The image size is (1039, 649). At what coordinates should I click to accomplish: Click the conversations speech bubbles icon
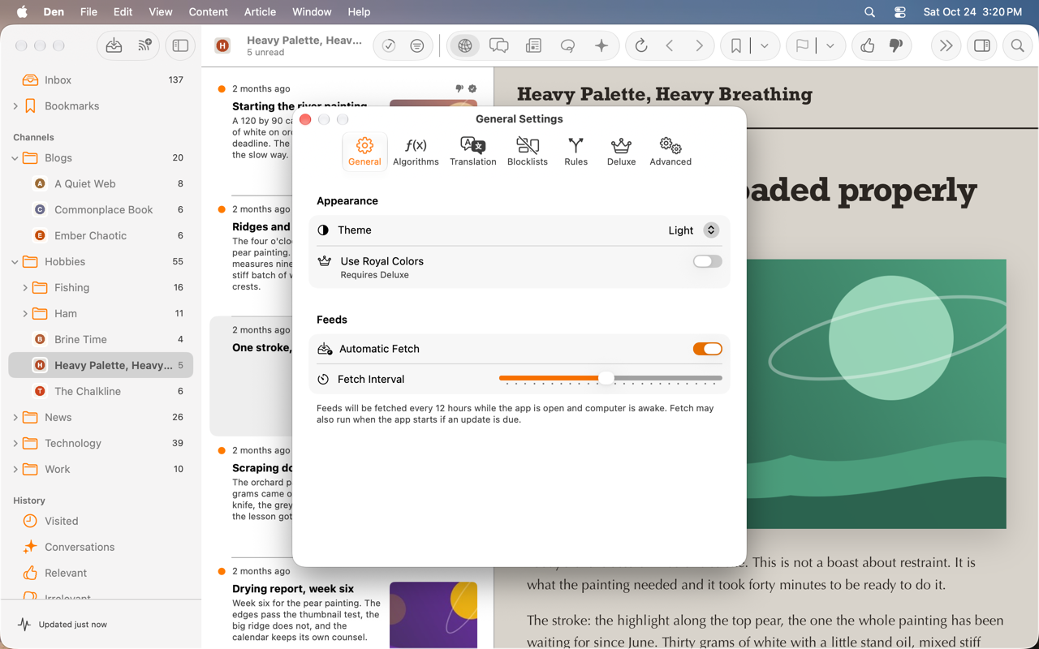pyautogui.click(x=499, y=46)
